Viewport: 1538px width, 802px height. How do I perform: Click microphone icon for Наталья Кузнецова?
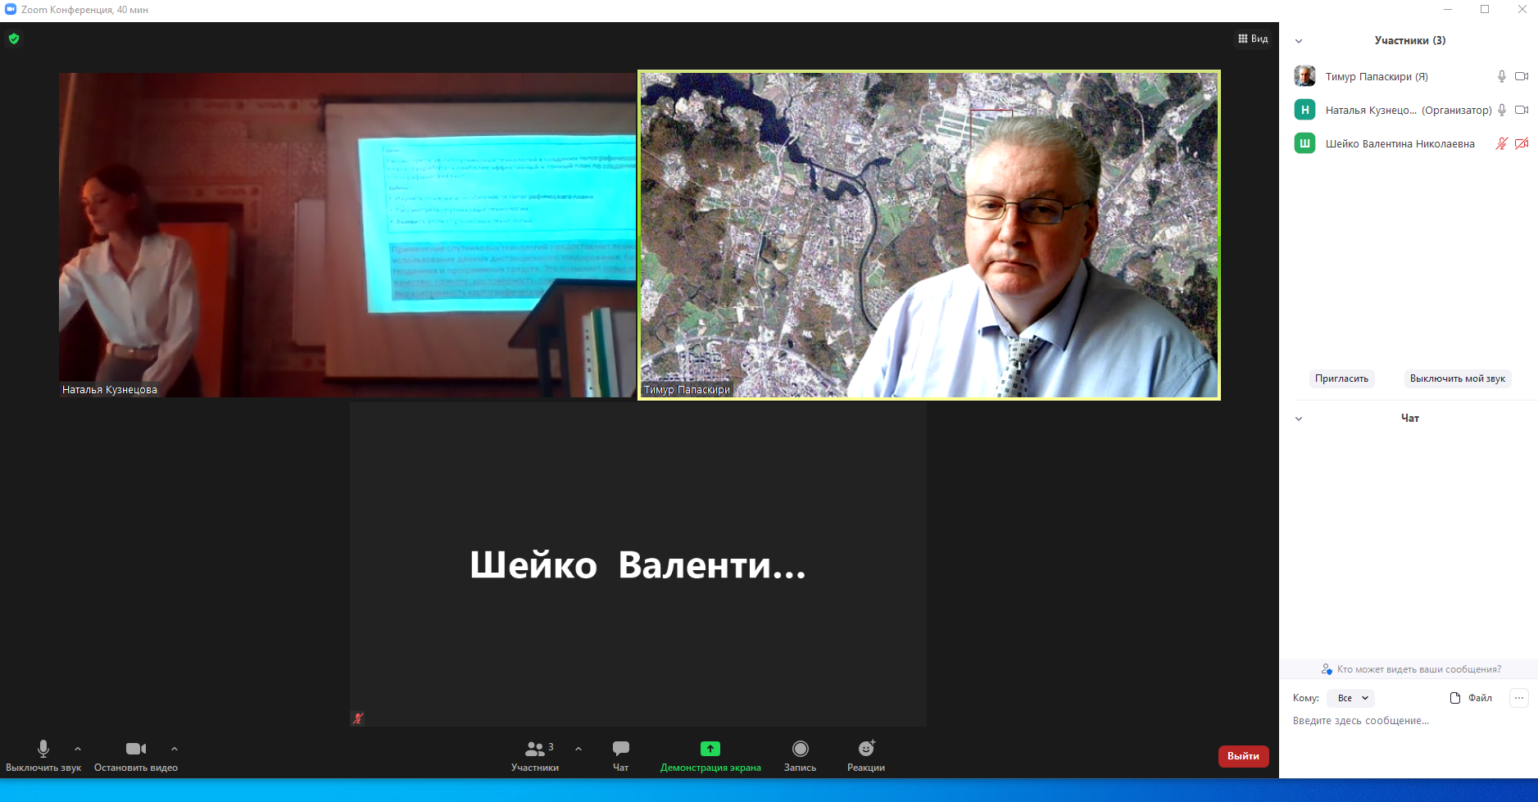[1502, 110]
